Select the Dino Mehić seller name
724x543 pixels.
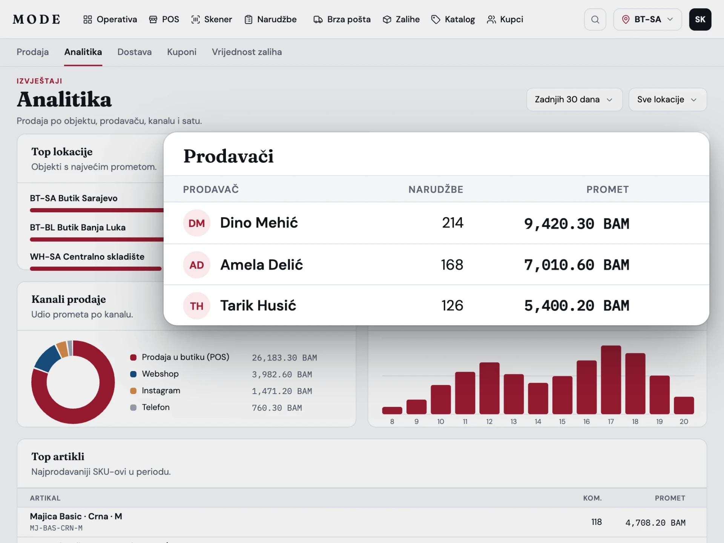(x=259, y=223)
